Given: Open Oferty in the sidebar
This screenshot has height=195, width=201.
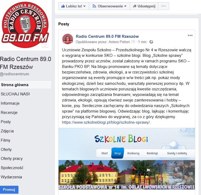Looking at the screenshot, I should (6, 150).
